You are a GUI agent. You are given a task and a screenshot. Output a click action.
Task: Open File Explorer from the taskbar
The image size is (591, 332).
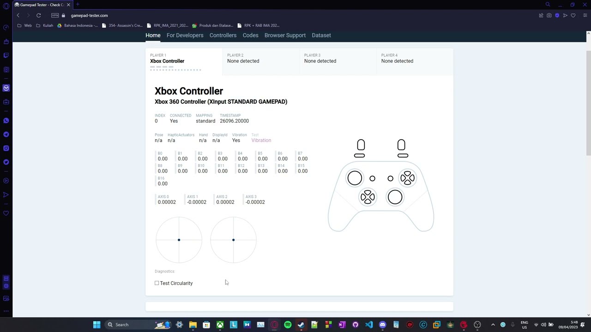point(193,325)
